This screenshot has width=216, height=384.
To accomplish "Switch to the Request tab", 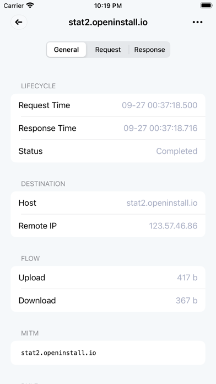I will click(x=108, y=50).
